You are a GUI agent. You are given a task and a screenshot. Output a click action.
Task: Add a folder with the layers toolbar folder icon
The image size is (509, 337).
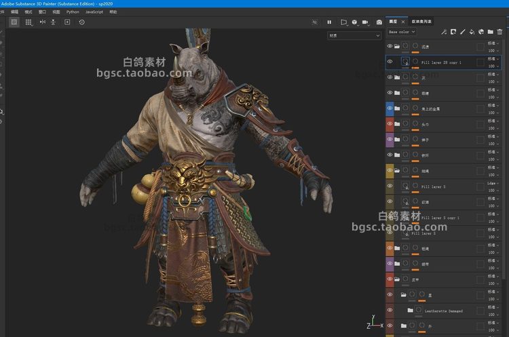coord(491,32)
